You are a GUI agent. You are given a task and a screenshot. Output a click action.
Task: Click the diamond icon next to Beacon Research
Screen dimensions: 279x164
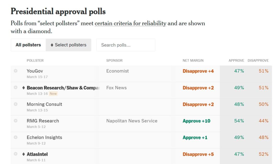pyautogui.click(x=24, y=88)
